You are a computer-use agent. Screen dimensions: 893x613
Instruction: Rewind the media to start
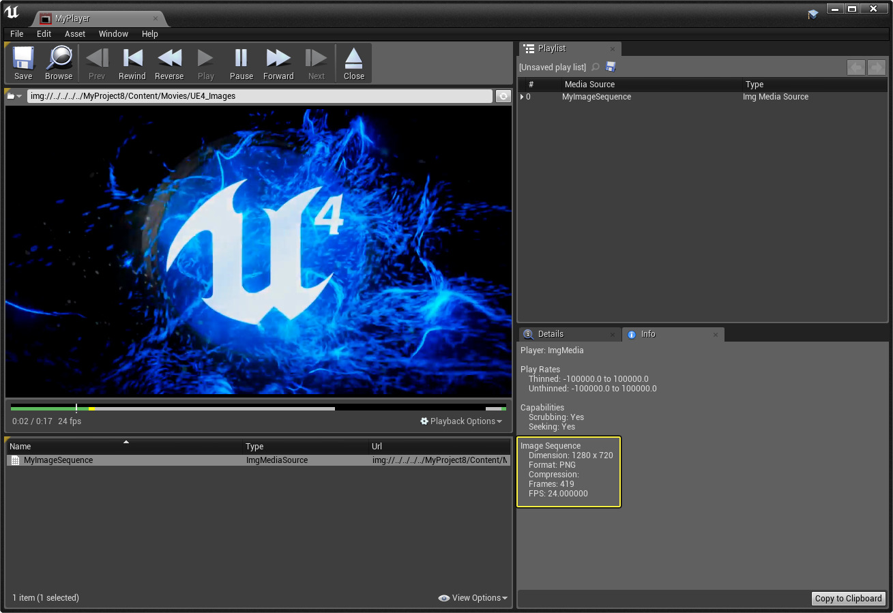tap(132, 63)
